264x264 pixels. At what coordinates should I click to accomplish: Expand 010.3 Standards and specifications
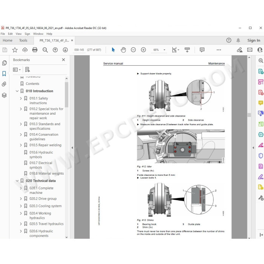(21, 124)
